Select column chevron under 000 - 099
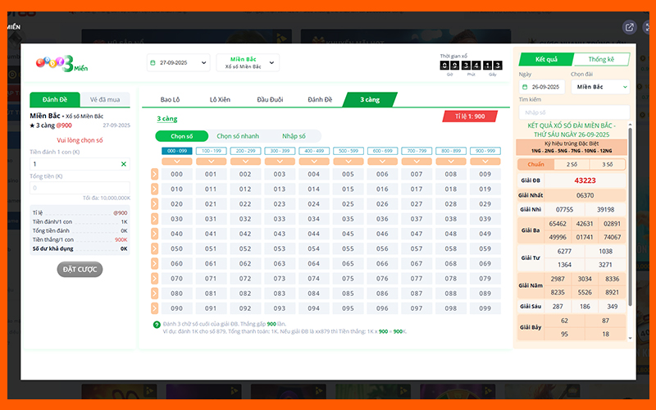The width and height of the screenshot is (656, 410). pyautogui.click(x=177, y=161)
